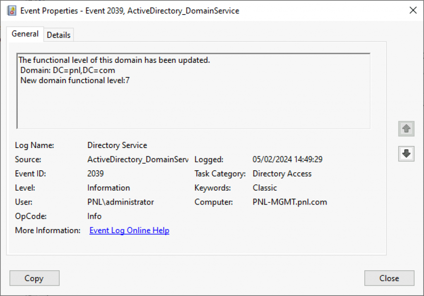
Task: Click the Info OpCode value
Action: click(x=94, y=216)
